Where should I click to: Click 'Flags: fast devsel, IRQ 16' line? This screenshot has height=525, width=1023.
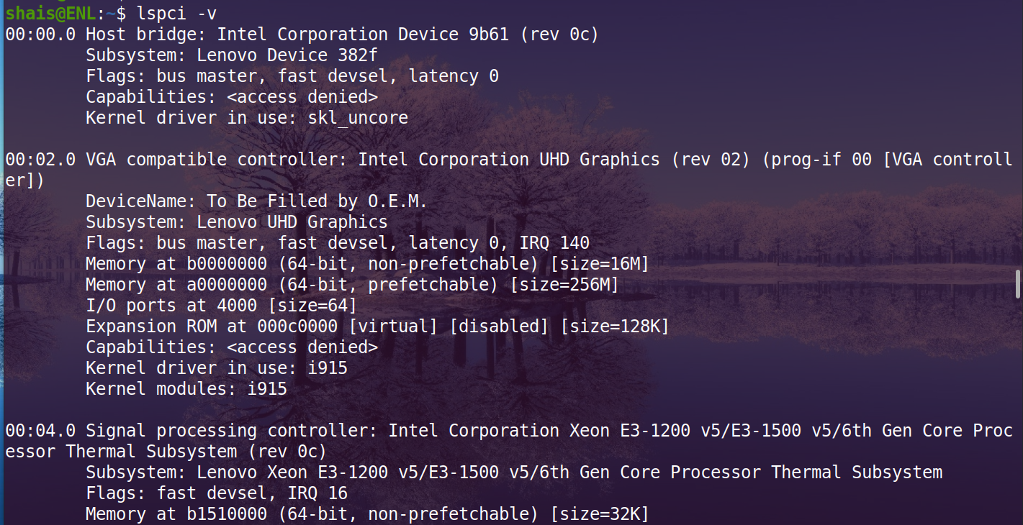point(217,493)
